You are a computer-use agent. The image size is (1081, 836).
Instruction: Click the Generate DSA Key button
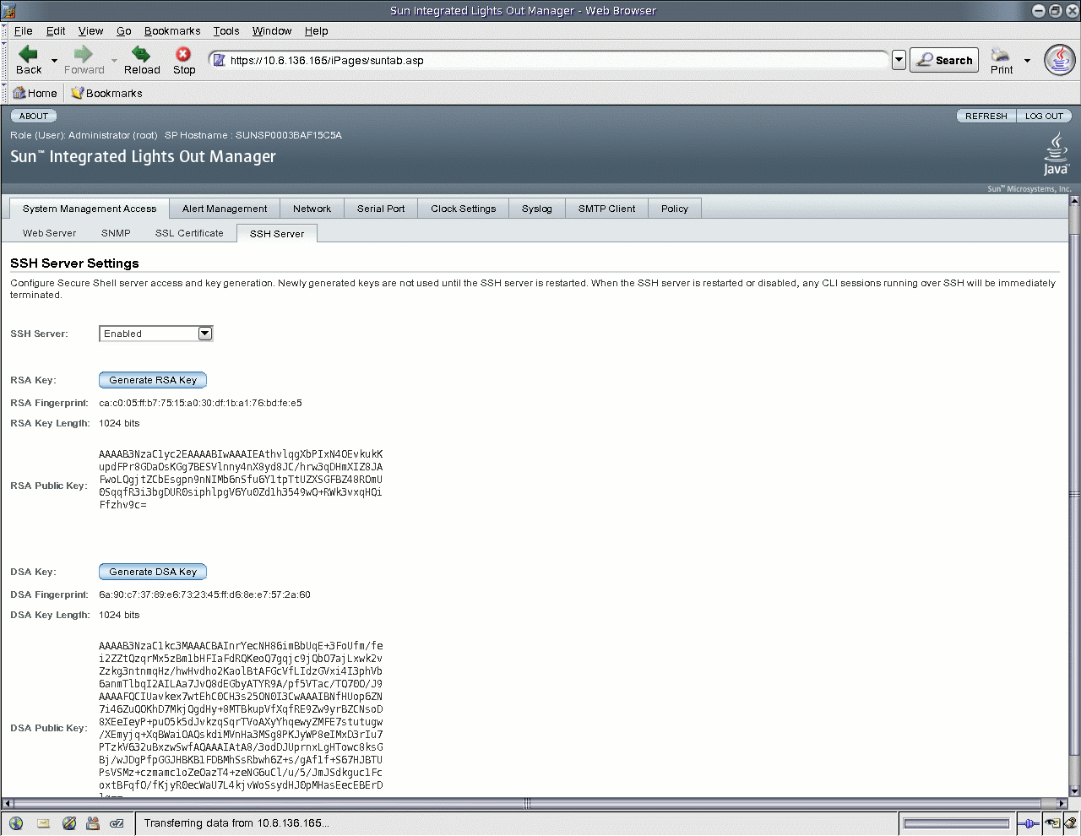pyautogui.click(x=153, y=572)
